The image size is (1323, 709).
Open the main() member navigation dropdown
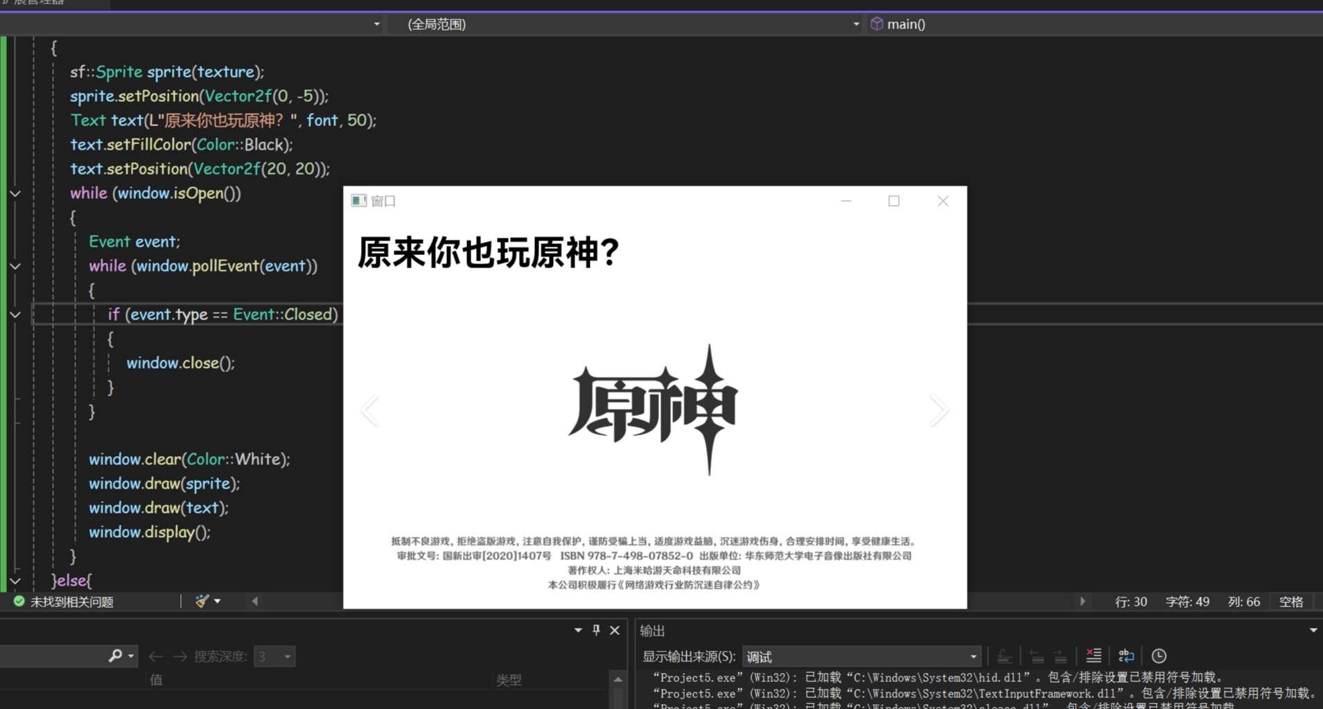904,24
